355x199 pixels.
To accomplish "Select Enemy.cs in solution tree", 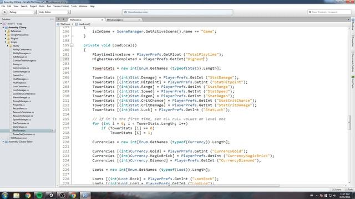I will click(x=17, y=64).
